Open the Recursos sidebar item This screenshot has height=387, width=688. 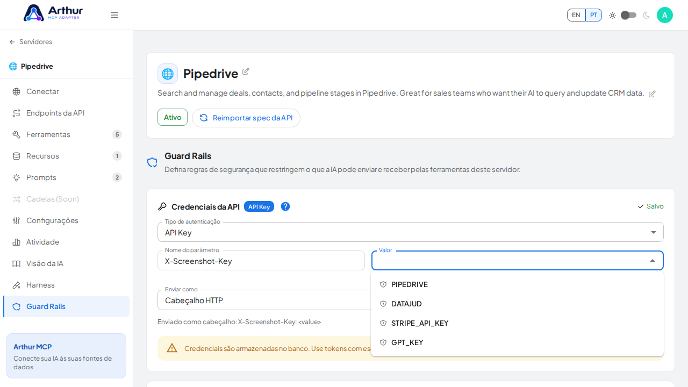pyautogui.click(x=67, y=156)
